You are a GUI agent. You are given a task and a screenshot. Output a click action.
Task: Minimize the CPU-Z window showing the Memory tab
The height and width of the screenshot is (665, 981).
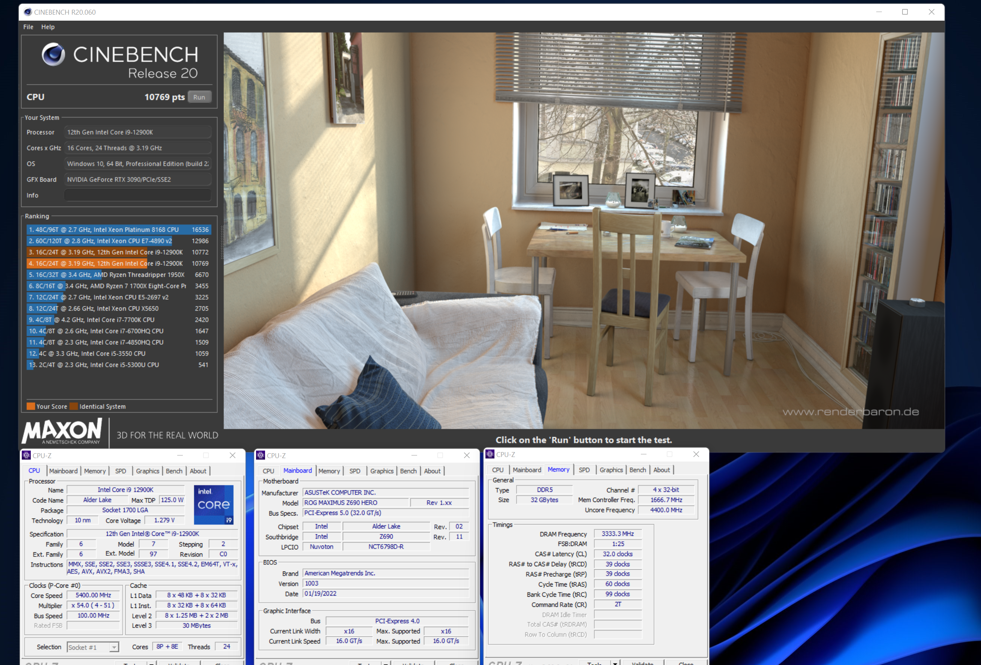pyautogui.click(x=643, y=454)
